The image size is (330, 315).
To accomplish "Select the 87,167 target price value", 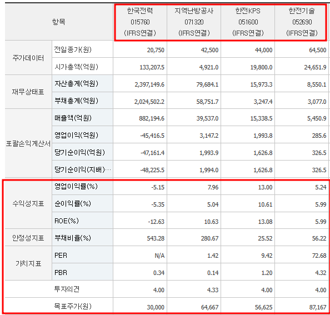I will click(318, 307).
